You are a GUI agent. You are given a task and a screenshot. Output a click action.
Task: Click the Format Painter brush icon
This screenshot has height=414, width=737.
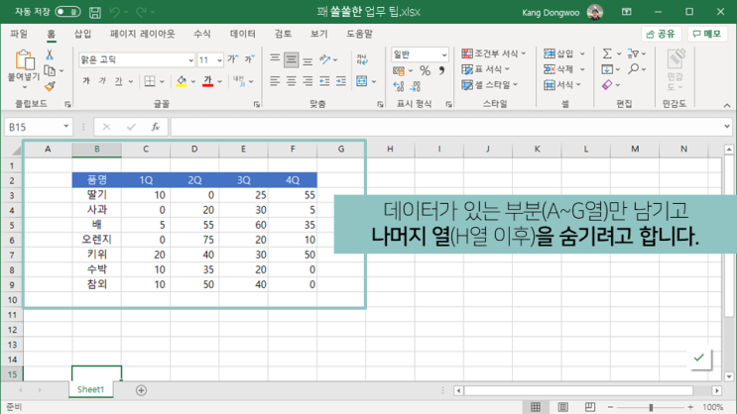(50, 86)
